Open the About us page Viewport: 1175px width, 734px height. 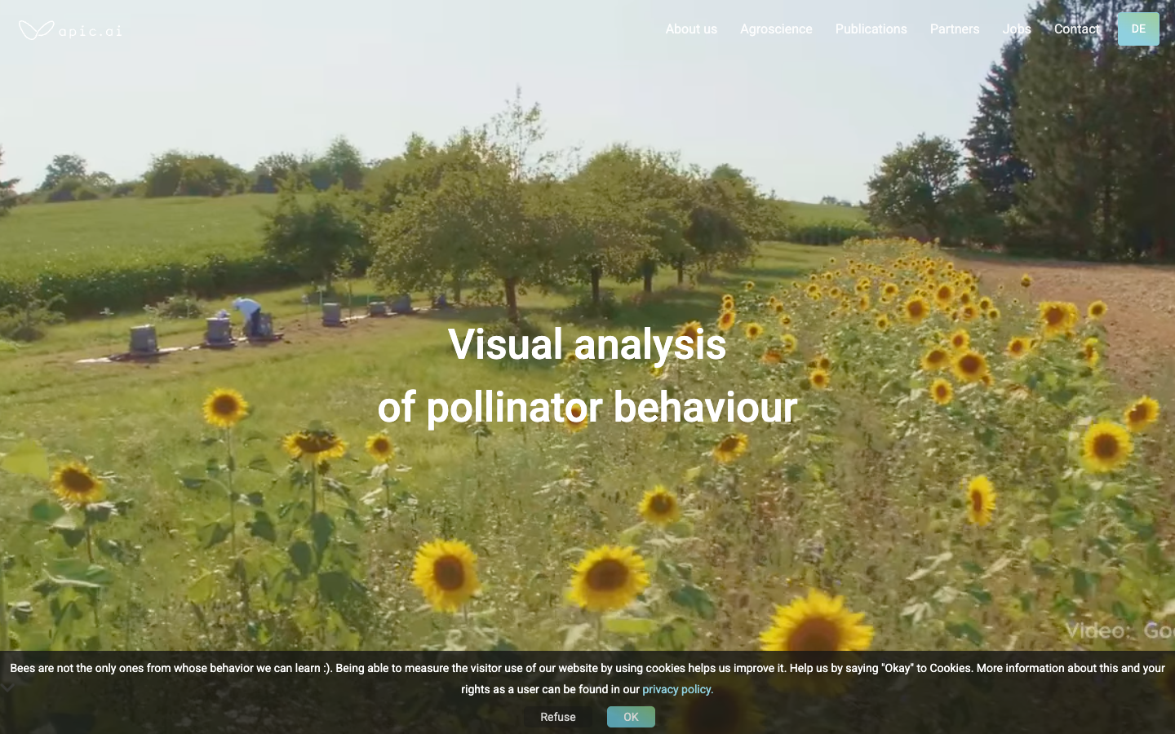(x=691, y=29)
